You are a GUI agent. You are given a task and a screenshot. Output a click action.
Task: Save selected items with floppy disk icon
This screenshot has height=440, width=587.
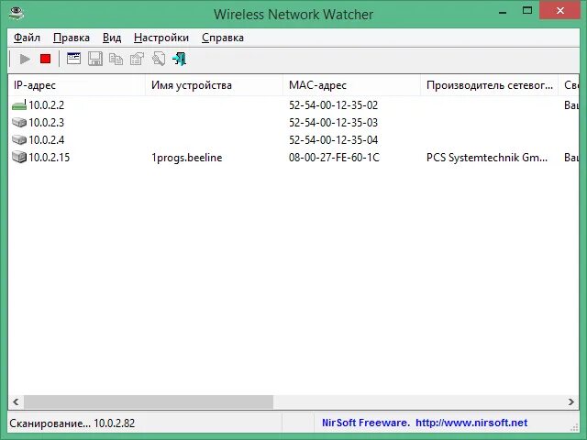pos(95,59)
